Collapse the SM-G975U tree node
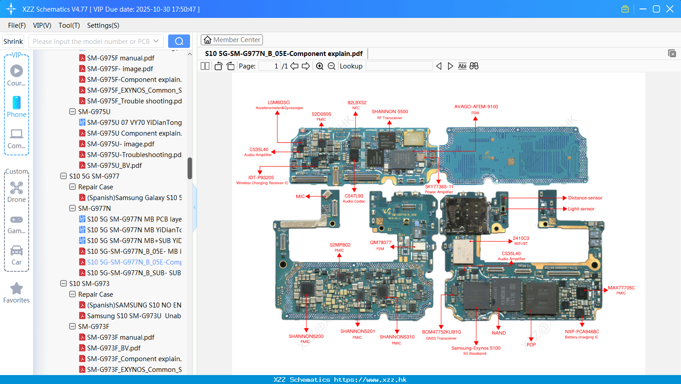The height and width of the screenshot is (384, 681). 72,111
